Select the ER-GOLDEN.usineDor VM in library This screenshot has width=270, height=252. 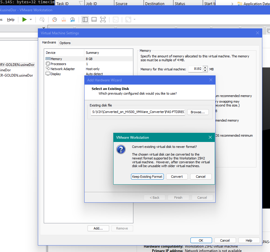coord(17,75)
